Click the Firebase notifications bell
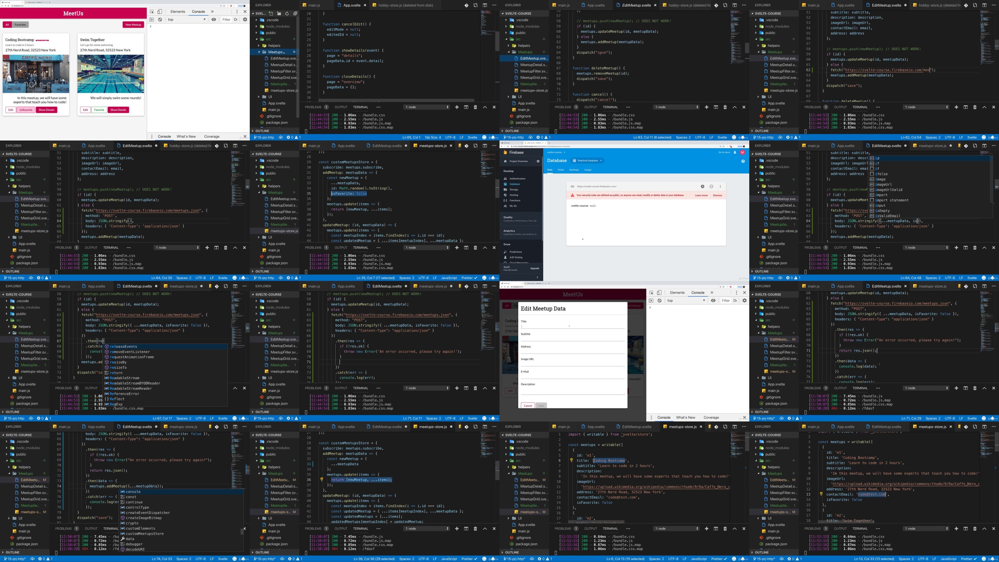This screenshot has height=562, width=999. [735, 152]
